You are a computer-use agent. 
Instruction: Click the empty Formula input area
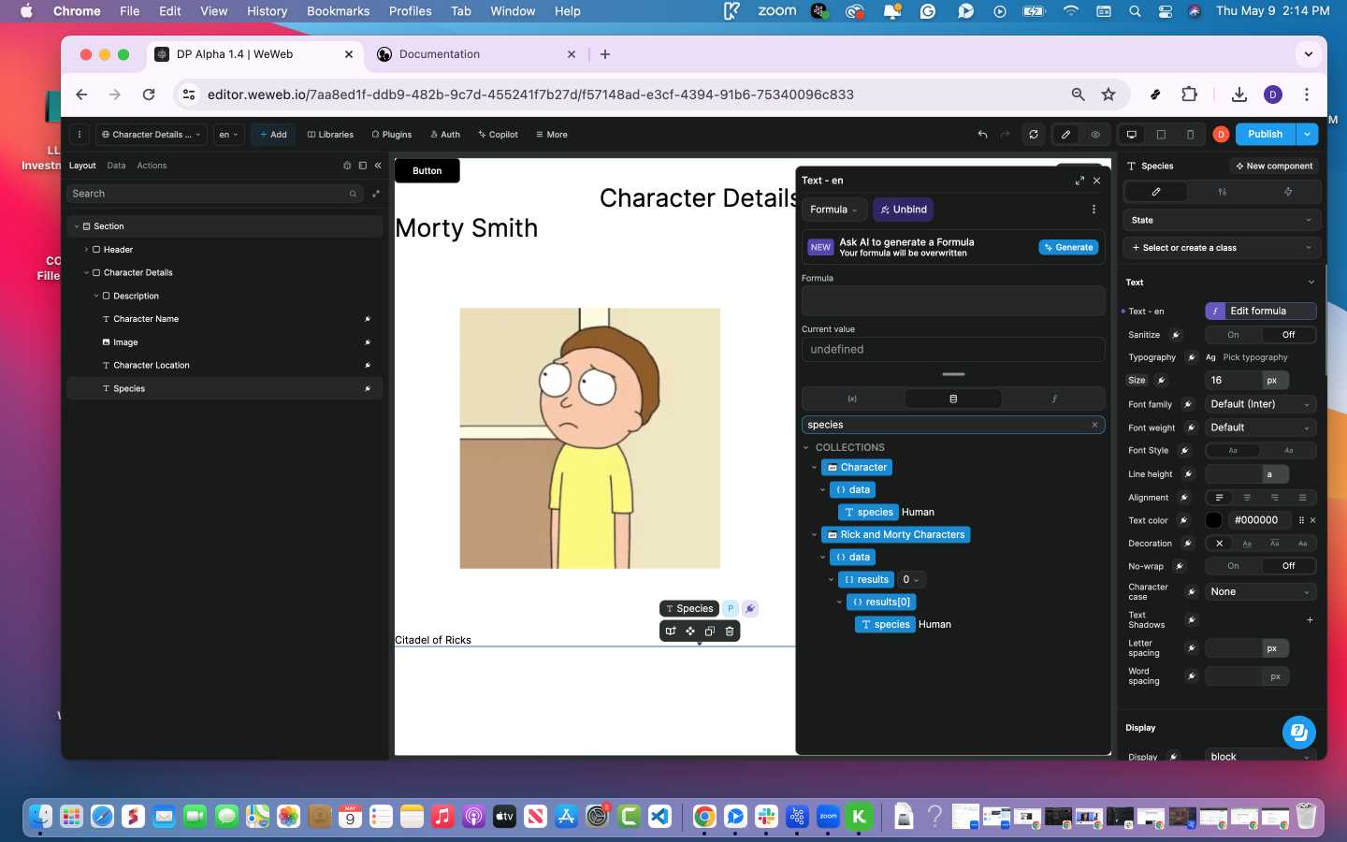coord(953,300)
